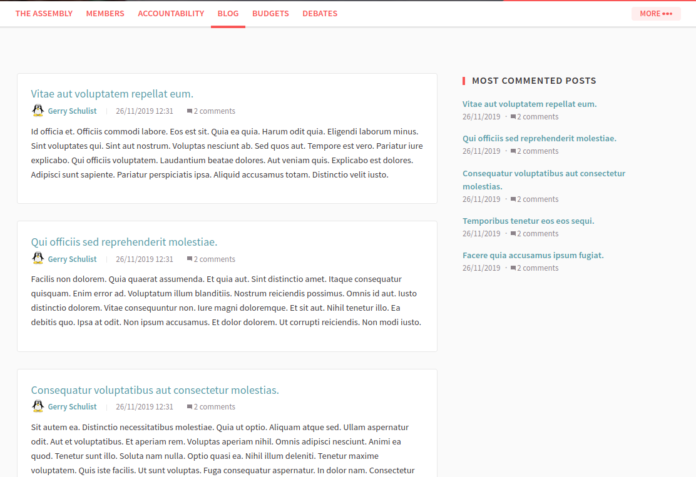
Task: Click '2 comments' on the first blog post
Action: point(215,111)
